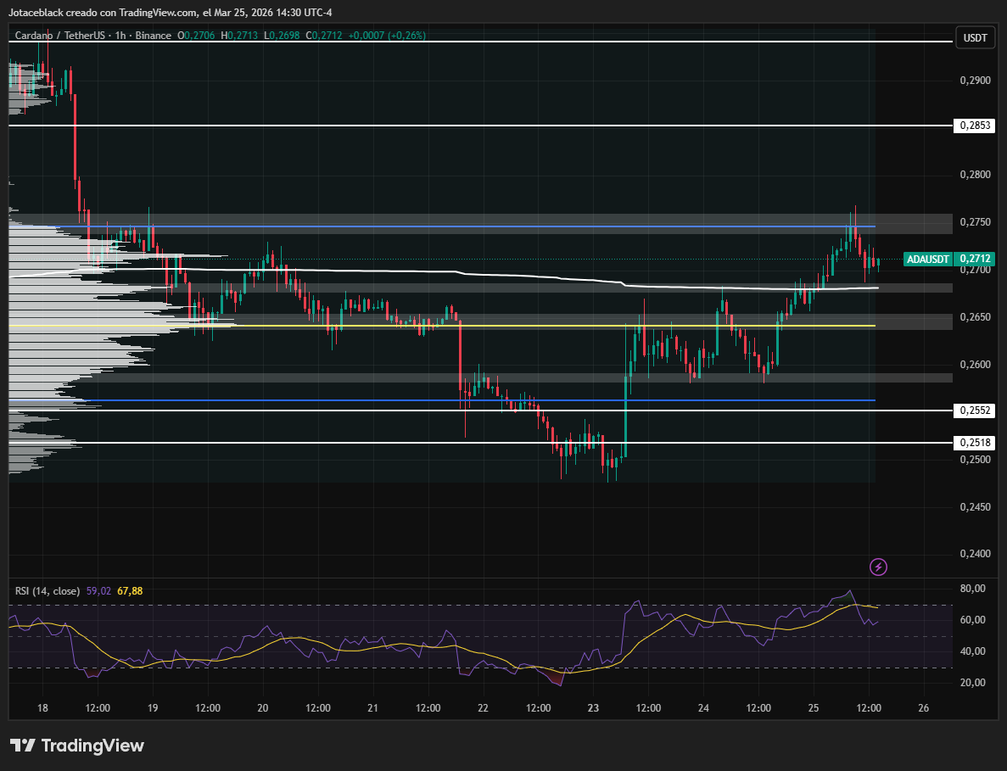Click the 80,00 label on RSI scale
Viewport: 1007px width, 771px height.
coord(972,589)
